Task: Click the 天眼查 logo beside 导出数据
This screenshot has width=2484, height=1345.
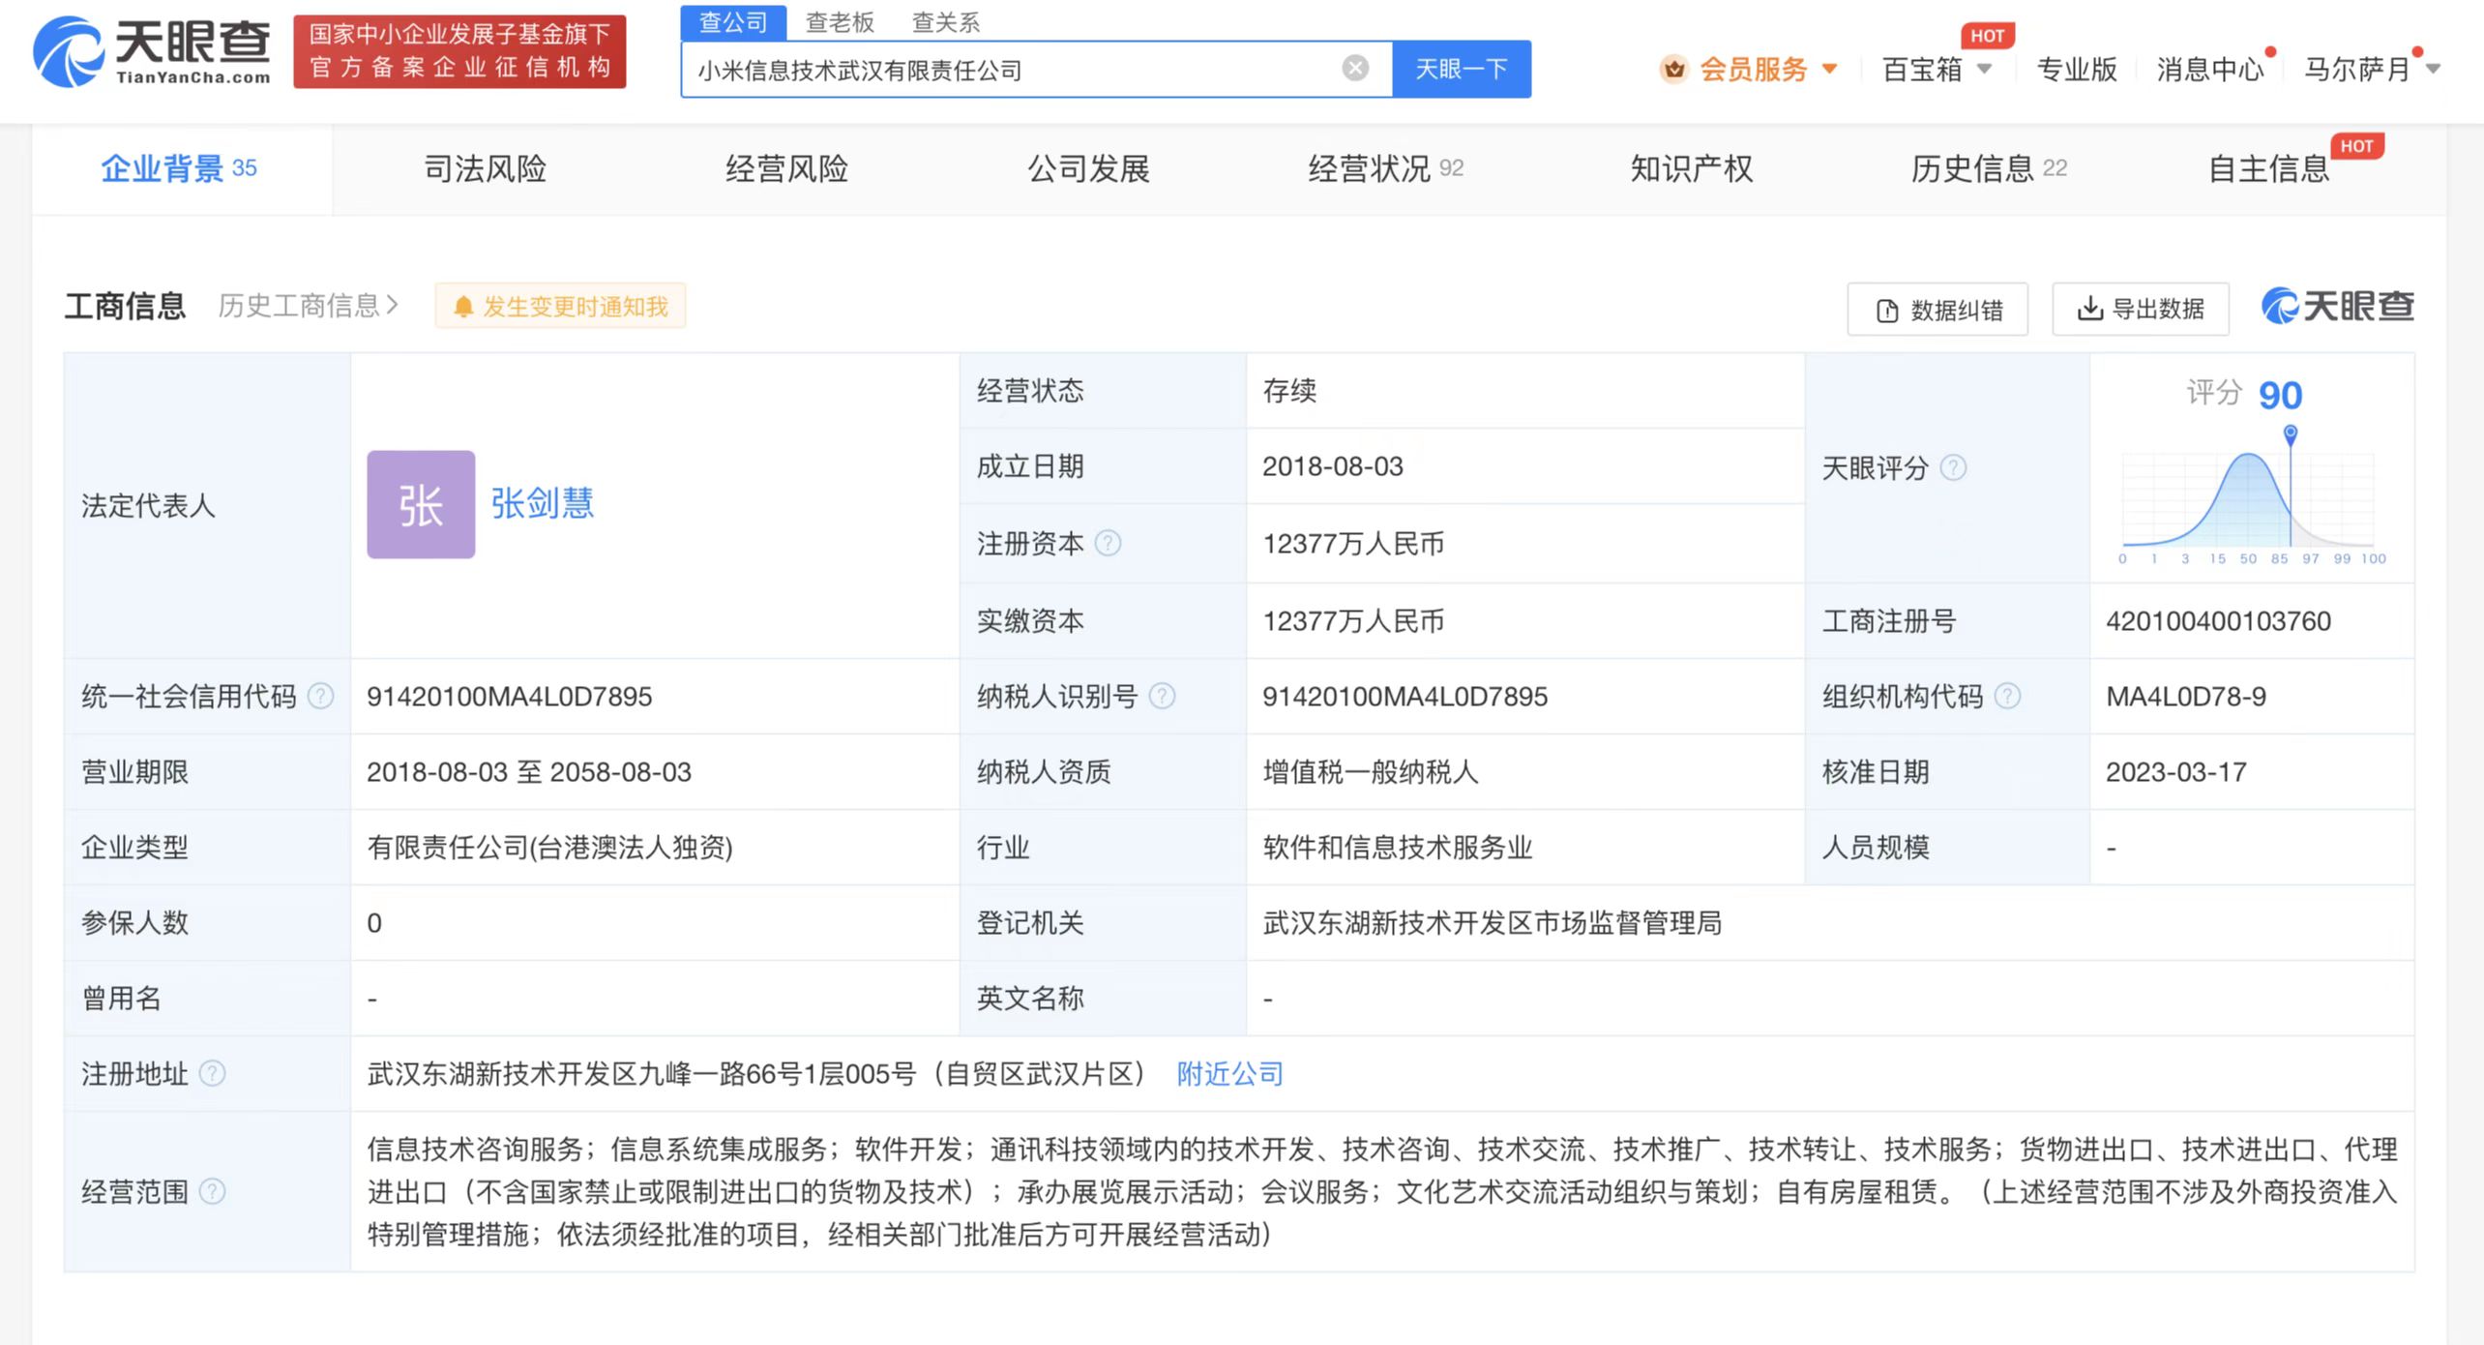Action: click(2337, 307)
